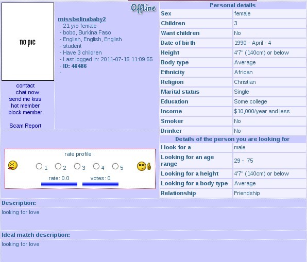Open the Scam Report link
Image resolution: width=307 pixels, height=262 pixels.
[25, 126]
